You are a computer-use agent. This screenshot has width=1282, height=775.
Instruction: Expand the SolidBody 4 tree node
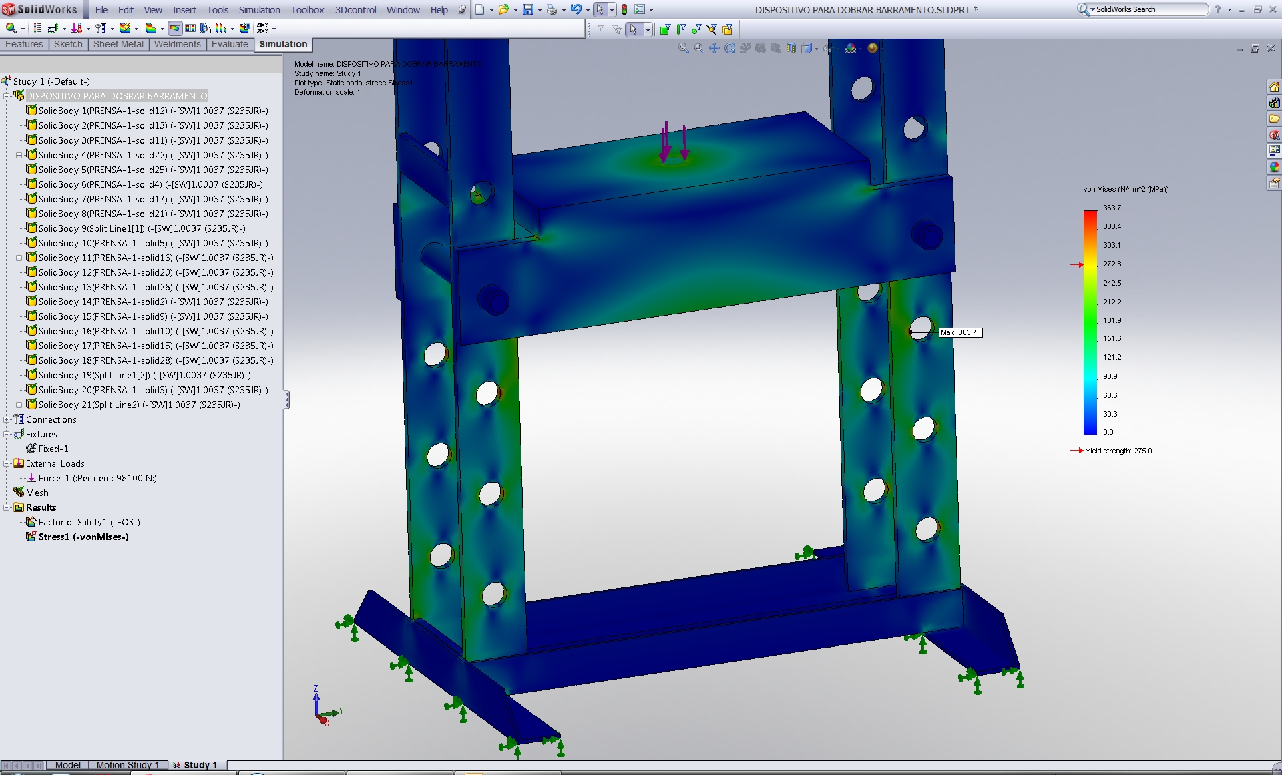19,155
